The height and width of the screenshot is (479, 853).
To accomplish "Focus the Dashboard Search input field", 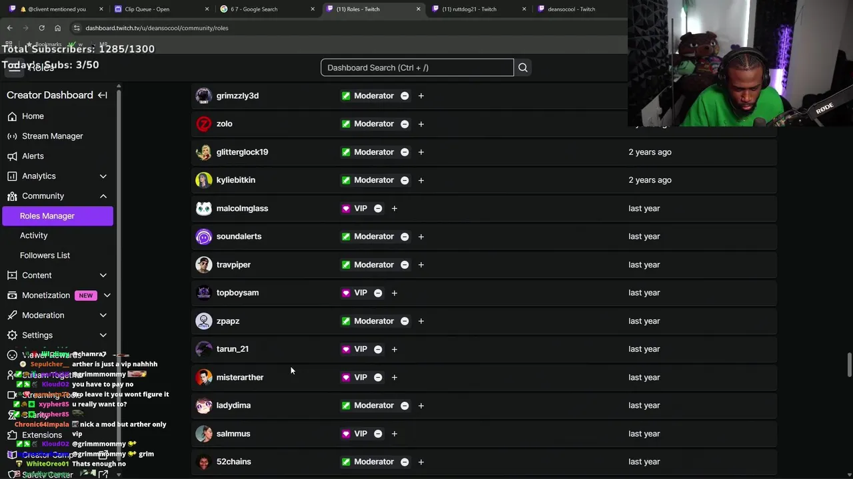I will (x=417, y=67).
